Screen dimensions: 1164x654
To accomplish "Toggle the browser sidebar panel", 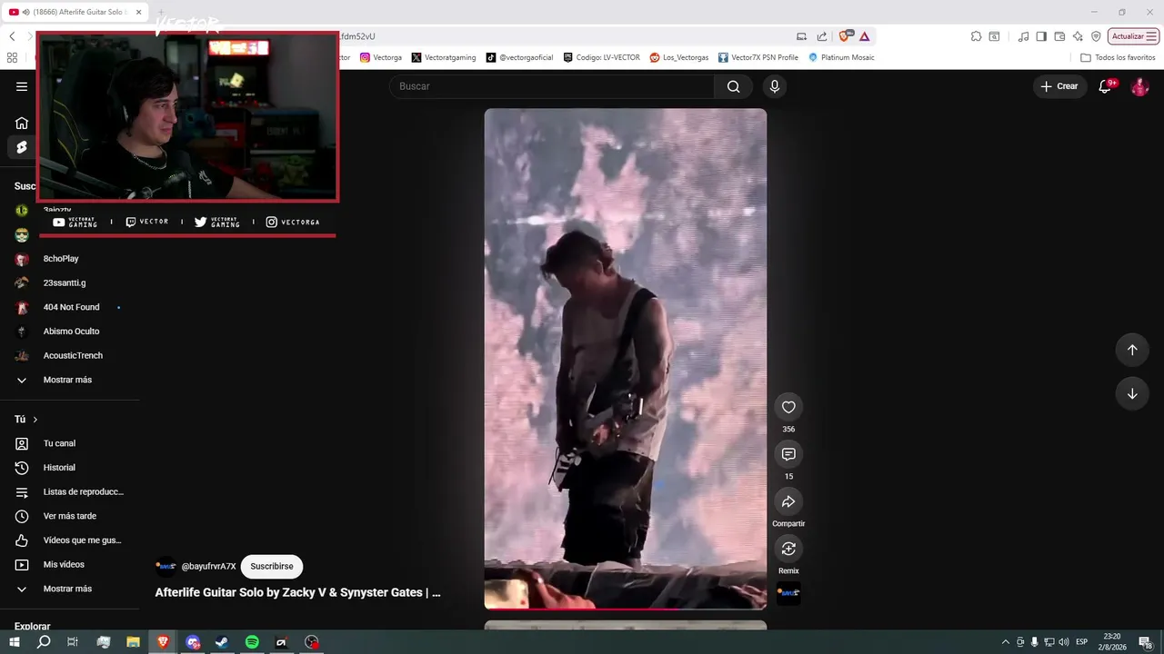I will coord(1041,36).
